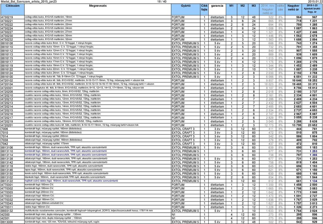Click the blue description in row 8813110
The image size is (323, 224).
click(66, 151)
